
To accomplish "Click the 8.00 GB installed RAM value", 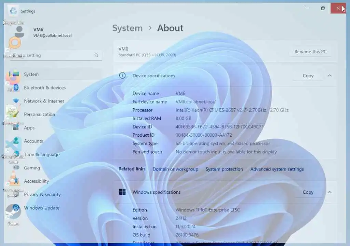I will pyautogui.click(x=183, y=119).
